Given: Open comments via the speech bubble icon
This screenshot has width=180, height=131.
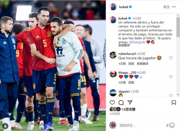Looking at the screenshot, I should click(x=121, y=103).
